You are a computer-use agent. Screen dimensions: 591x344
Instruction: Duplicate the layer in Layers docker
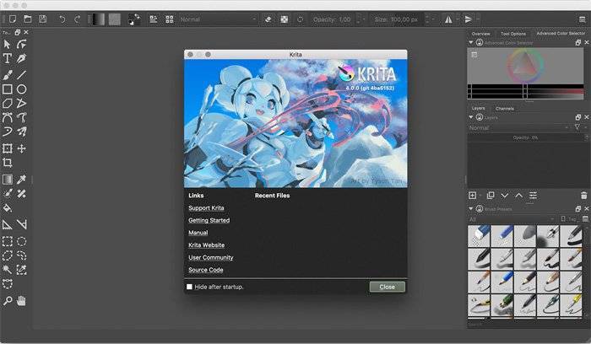click(491, 196)
